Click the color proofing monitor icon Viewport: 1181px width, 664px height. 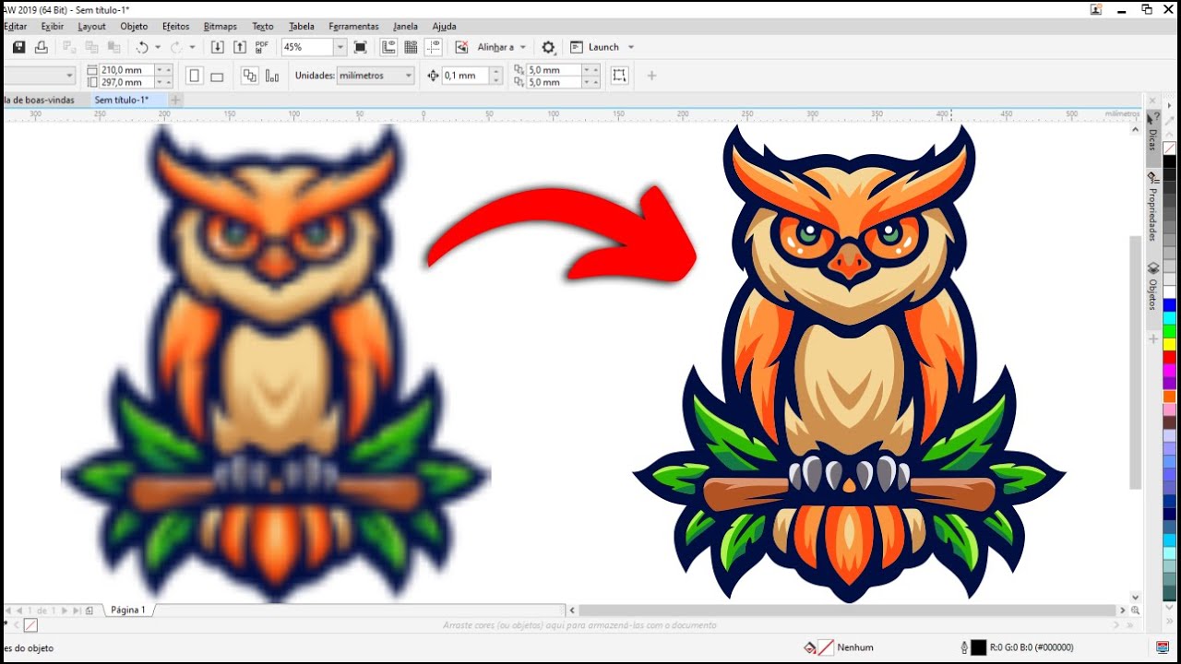point(1163,647)
